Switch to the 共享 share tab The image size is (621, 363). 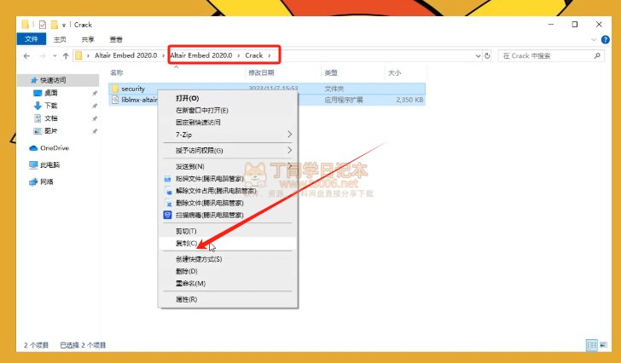coord(88,39)
